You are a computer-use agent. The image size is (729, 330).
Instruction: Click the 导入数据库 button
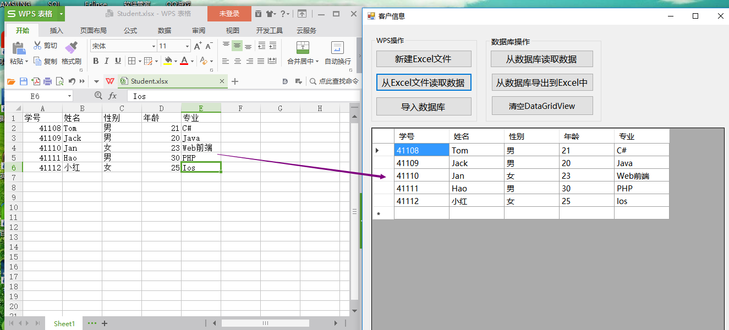[424, 107]
